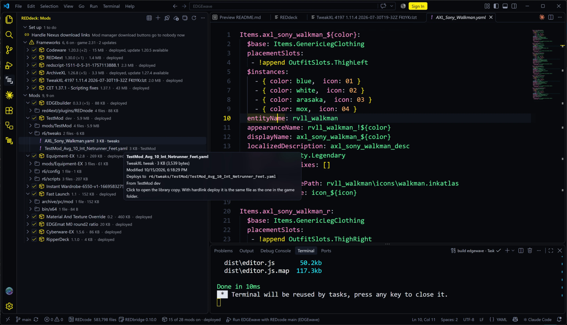Disable the EDGEbuilder mod checkbox
567x325 pixels.
coord(34,103)
